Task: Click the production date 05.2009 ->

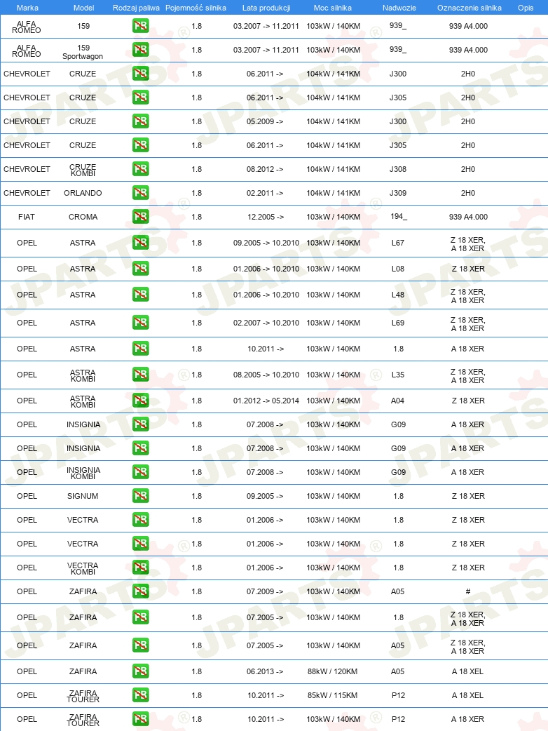Action: coord(265,121)
